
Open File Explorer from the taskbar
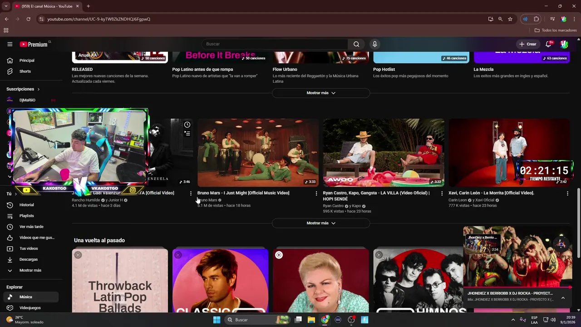[x=311, y=320]
